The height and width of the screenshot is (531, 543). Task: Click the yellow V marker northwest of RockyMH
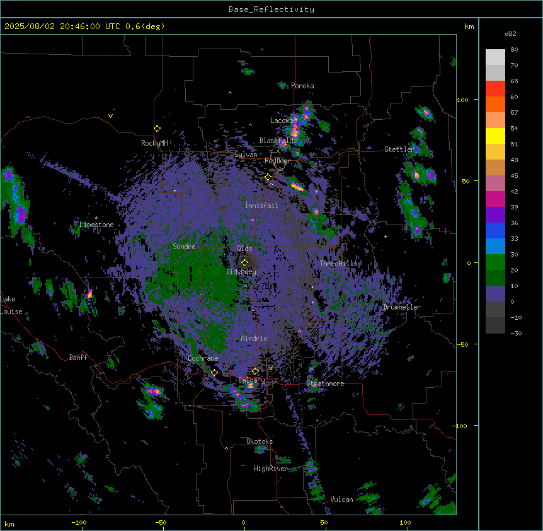(x=110, y=116)
